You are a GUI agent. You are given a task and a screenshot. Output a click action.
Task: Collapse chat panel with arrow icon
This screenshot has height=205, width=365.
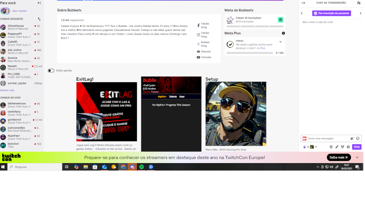(x=303, y=3)
